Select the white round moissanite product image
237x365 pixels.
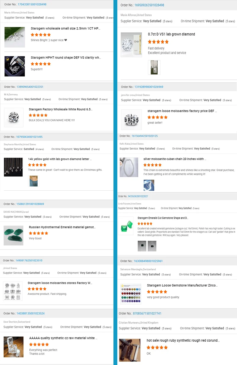pyautogui.click(x=14, y=117)
